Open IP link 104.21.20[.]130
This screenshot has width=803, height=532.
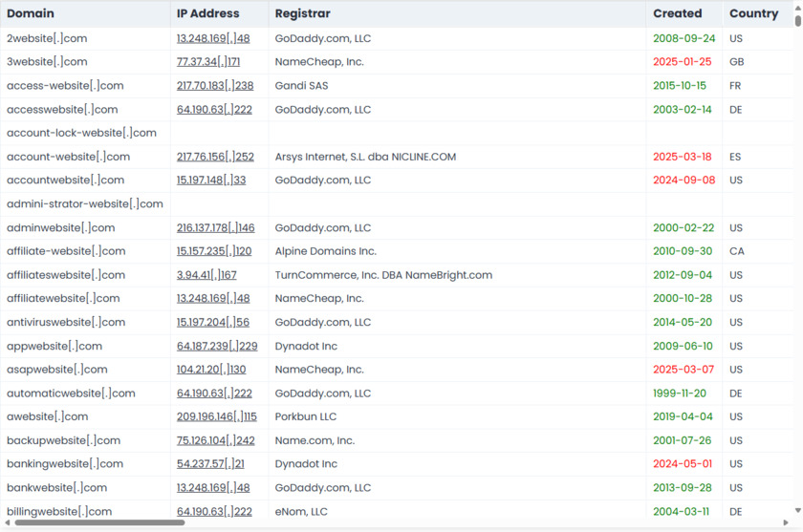point(211,370)
